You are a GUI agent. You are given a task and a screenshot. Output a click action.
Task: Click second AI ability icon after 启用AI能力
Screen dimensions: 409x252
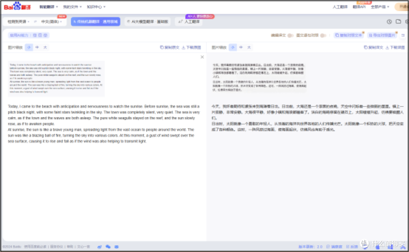[40, 35]
